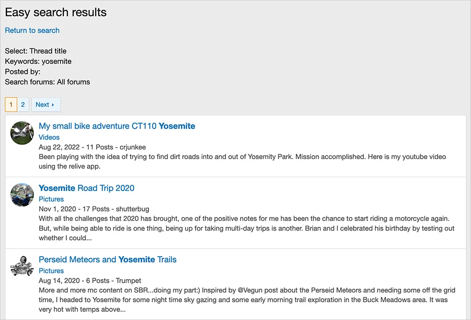Click the Easy search results heading
The width and height of the screenshot is (471, 320).
point(55,12)
